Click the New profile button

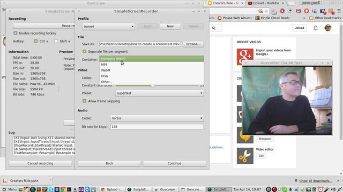pos(170,26)
